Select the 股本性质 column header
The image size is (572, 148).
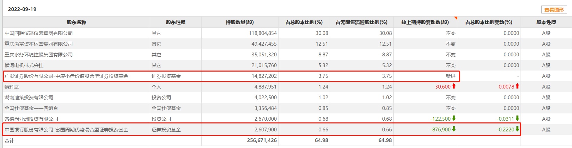tap(546, 22)
